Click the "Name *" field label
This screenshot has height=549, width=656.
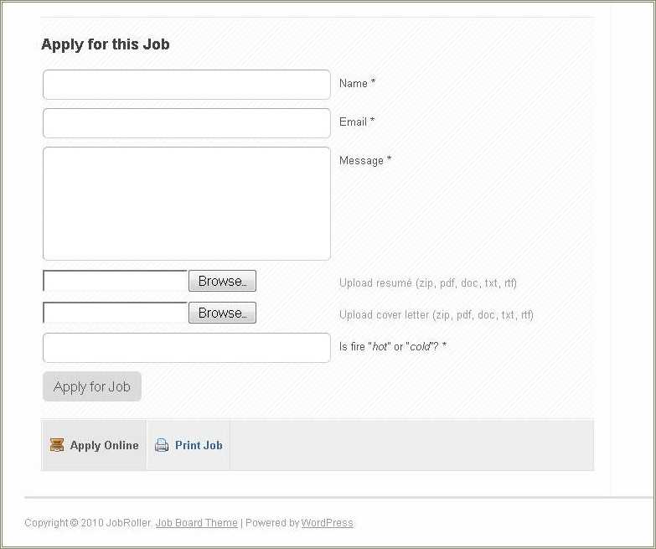pos(357,84)
